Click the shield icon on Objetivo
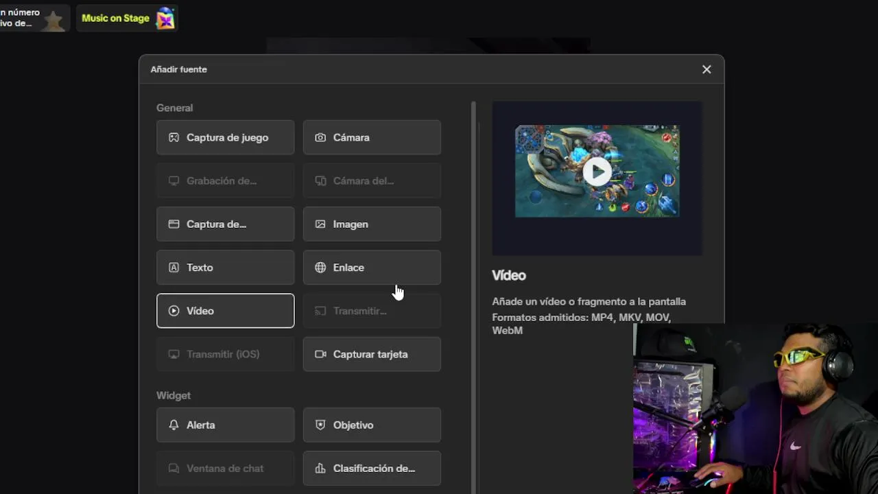 (320, 425)
